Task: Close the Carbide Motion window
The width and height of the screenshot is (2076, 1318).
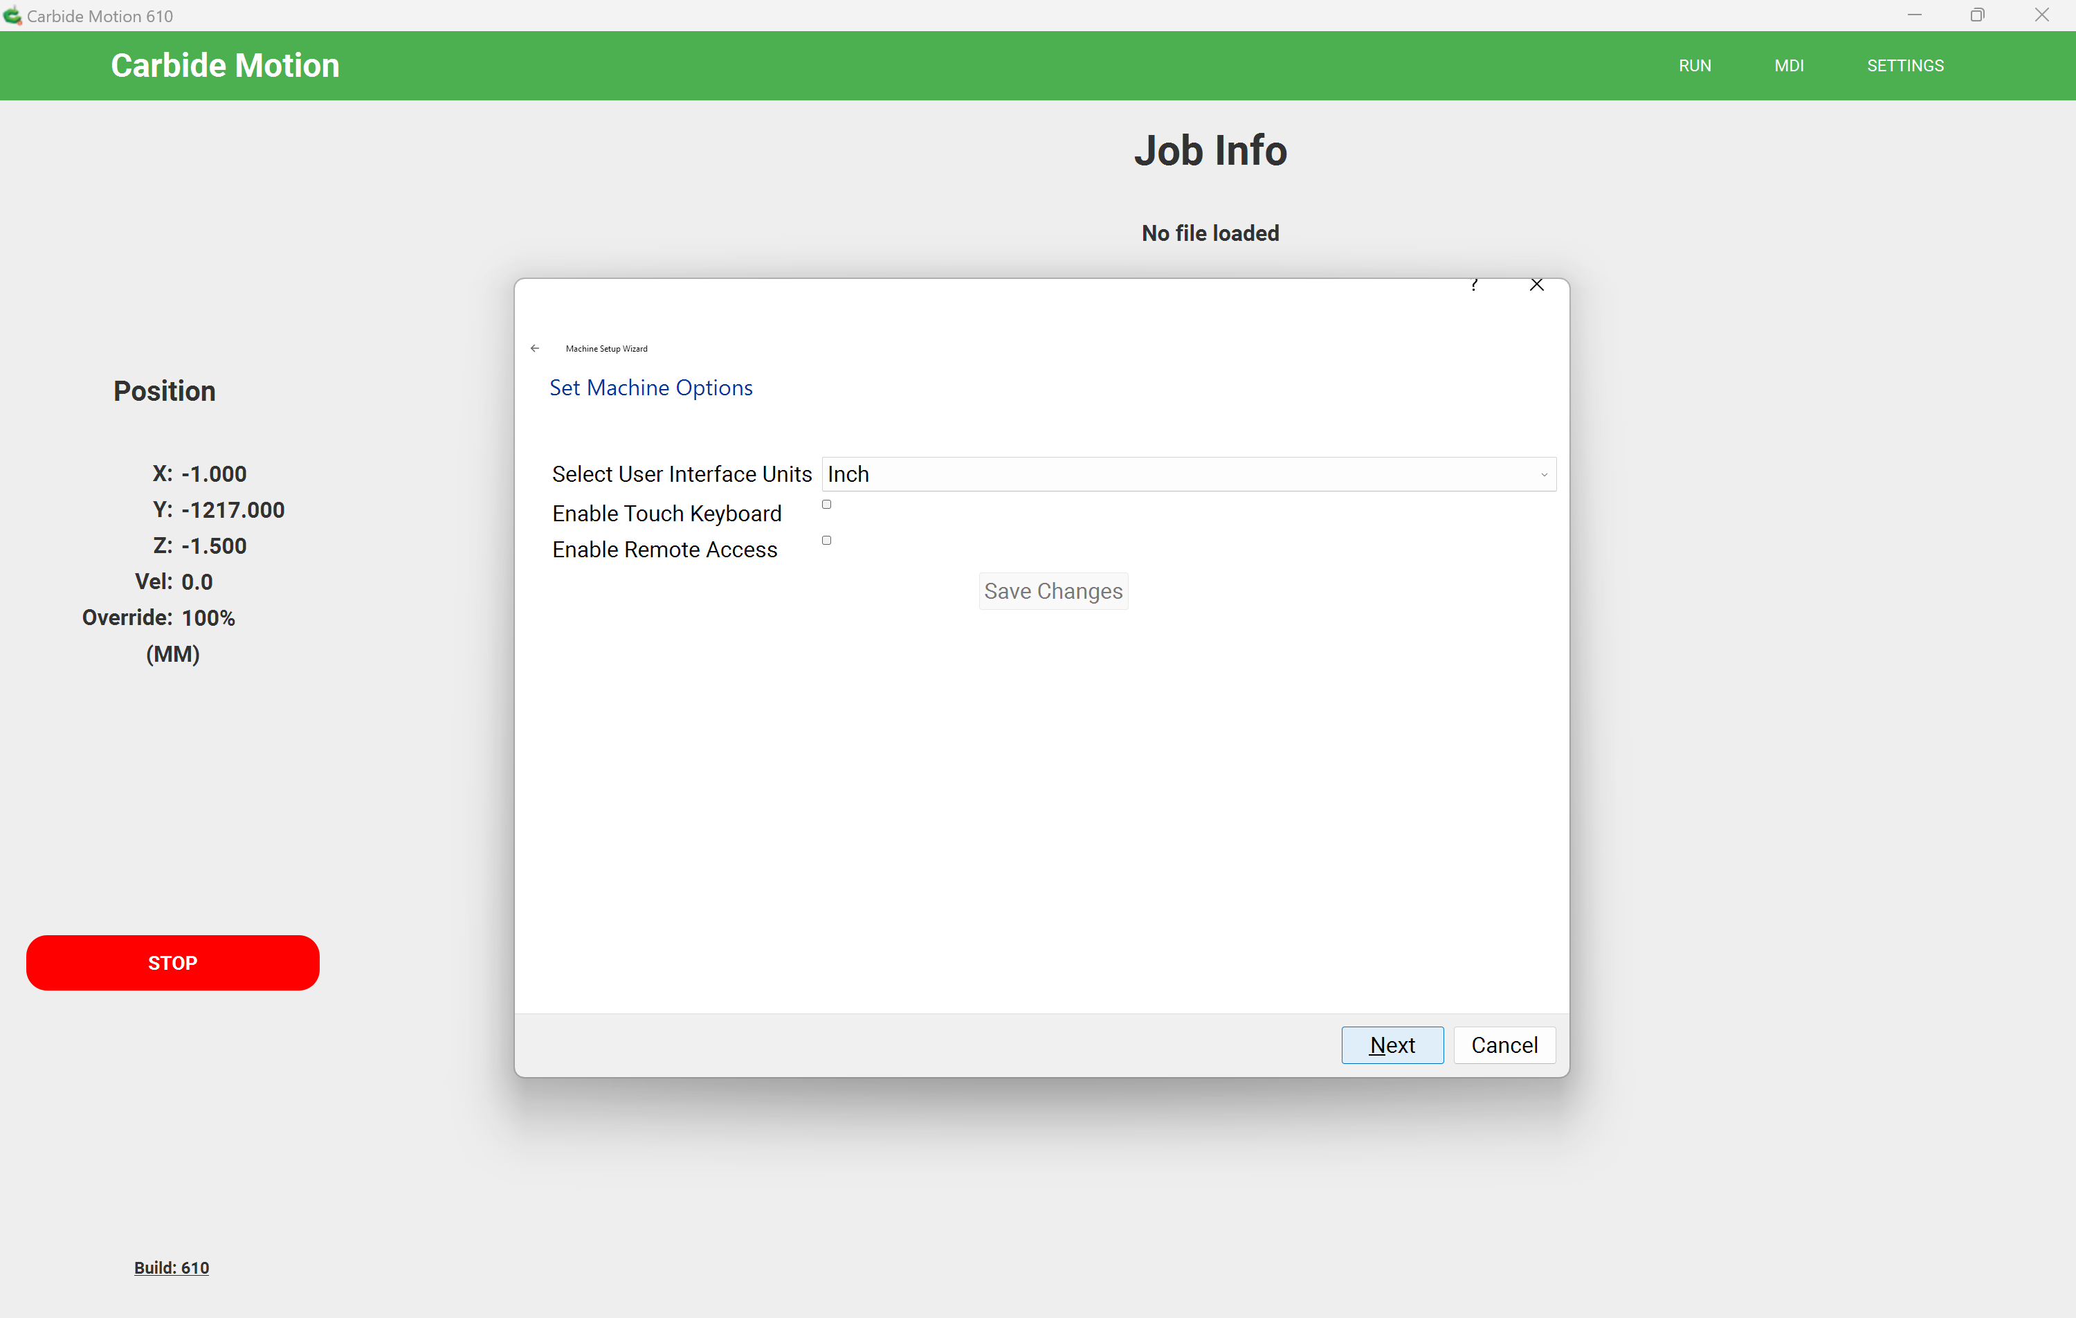Action: (2041, 15)
